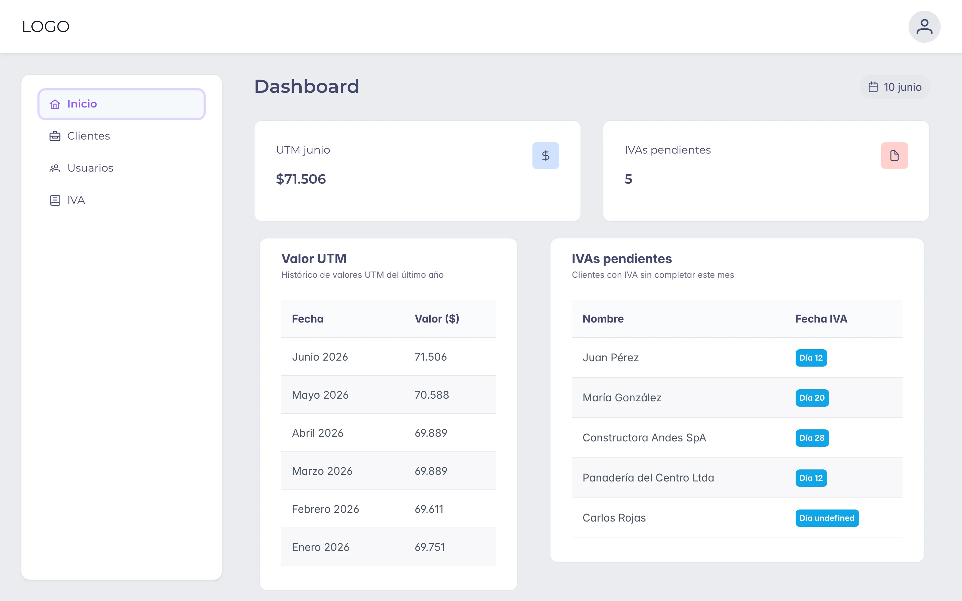This screenshot has width=962, height=601.
Task: Click the 69.889 value for Marzo 2026
Action: [x=431, y=471]
